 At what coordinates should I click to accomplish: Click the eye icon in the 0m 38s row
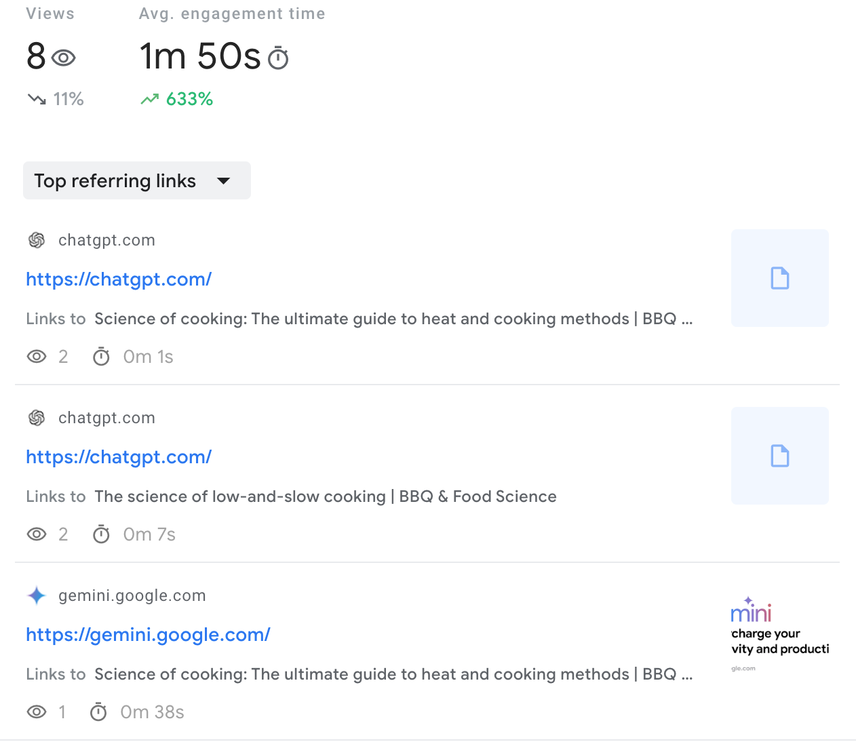(x=37, y=712)
